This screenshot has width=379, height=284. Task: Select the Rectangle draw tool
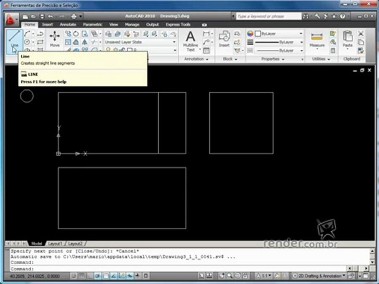(x=40, y=42)
